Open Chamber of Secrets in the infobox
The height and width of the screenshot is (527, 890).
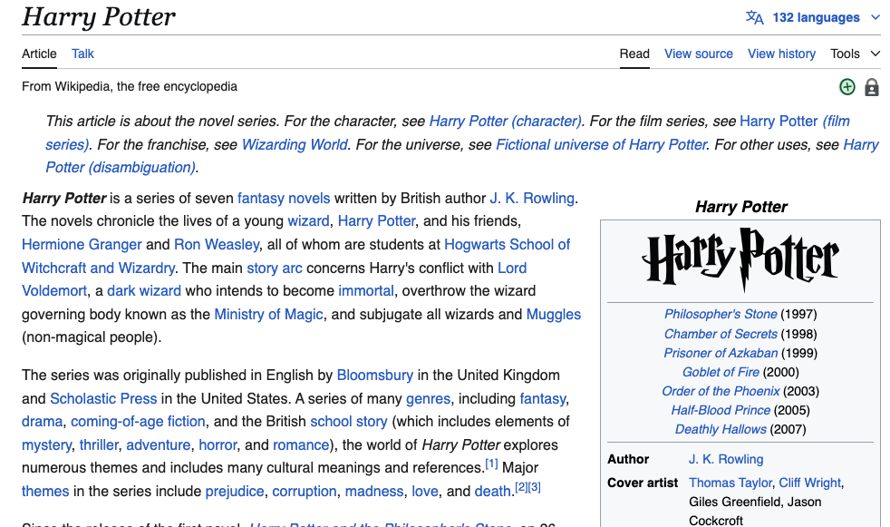tap(721, 334)
